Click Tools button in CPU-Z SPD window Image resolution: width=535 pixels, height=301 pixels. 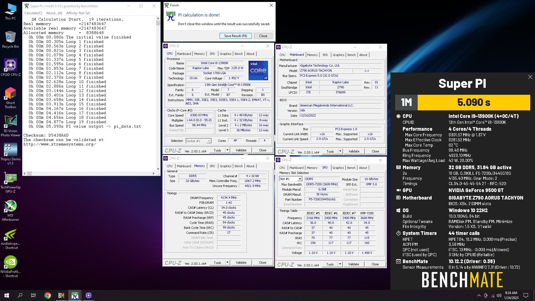(x=330, y=264)
